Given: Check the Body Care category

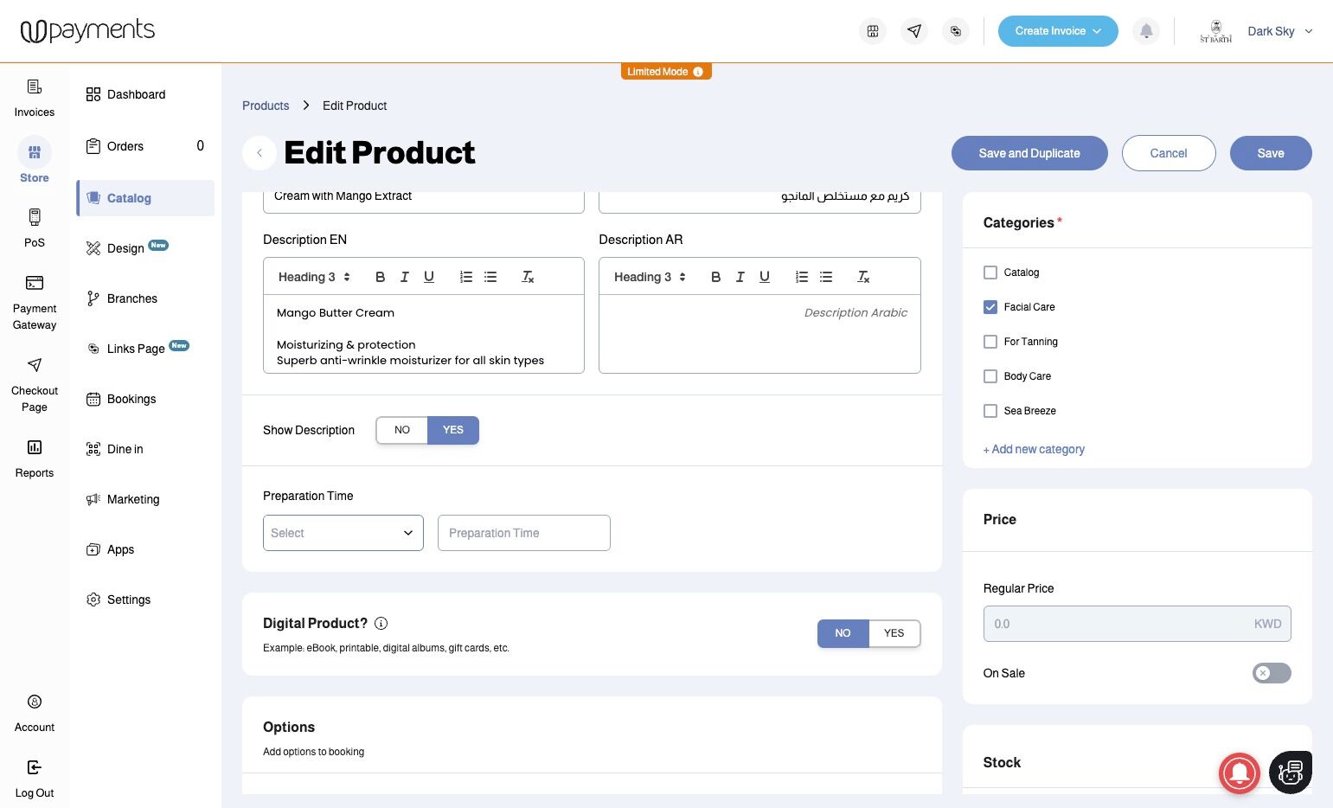Looking at the screenshot, I should (x=990, y=376).
